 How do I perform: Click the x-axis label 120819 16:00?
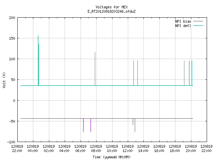tap(159, 149)
